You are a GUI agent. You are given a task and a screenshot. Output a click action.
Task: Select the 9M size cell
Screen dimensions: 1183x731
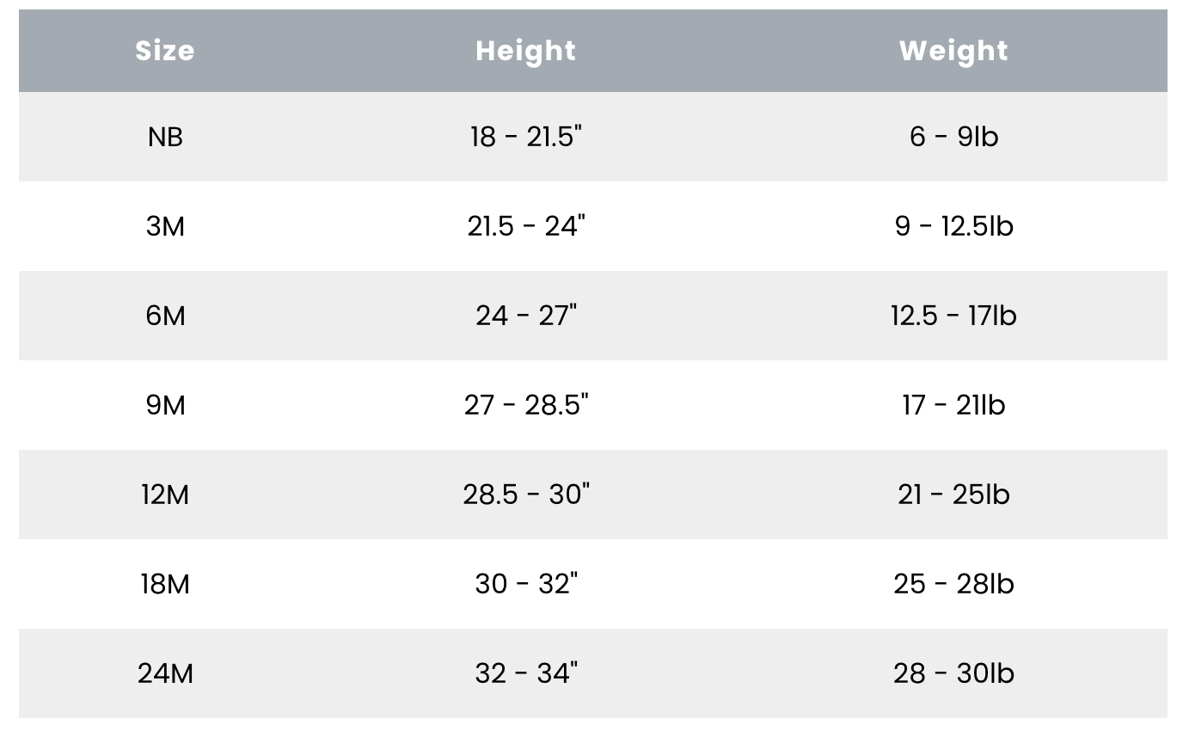(x=165, y=405)
